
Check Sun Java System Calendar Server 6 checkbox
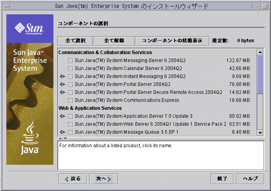coord(71,69)
